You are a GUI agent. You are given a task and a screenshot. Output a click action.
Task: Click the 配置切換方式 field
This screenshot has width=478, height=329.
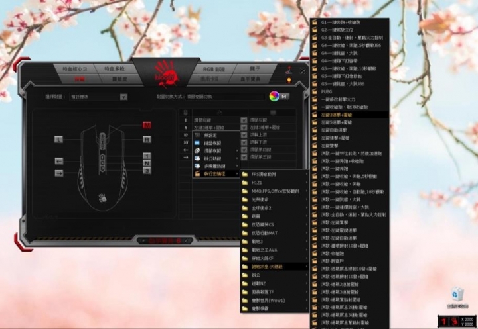[226, 97]
